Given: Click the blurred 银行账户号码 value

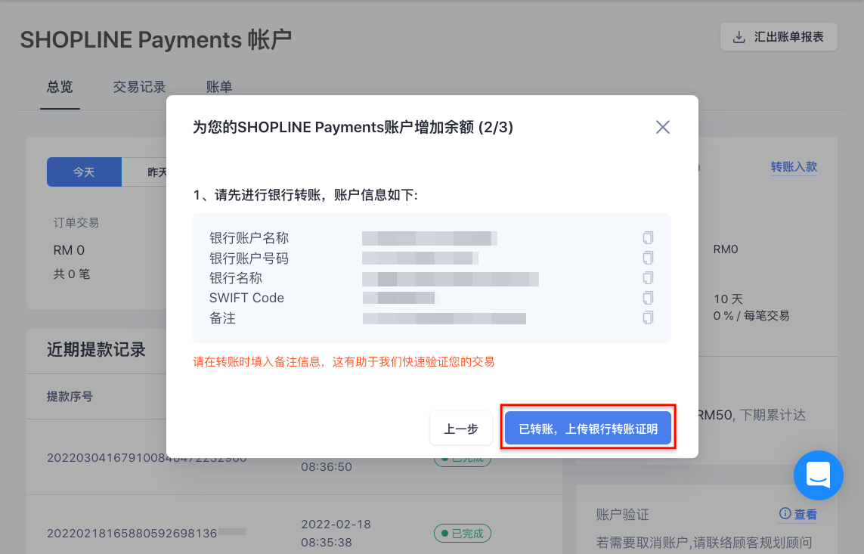Looking at the screenshot, I should (420, 258).
